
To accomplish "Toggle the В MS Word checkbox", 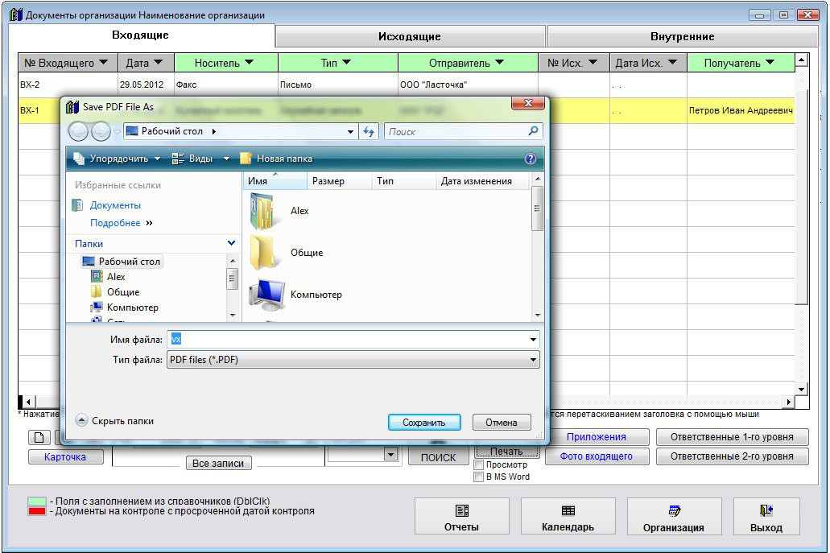I will click(x=479, y=477).
